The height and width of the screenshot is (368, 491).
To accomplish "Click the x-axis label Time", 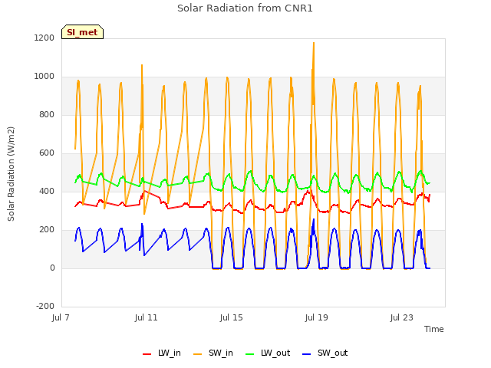I will point(433,329).
